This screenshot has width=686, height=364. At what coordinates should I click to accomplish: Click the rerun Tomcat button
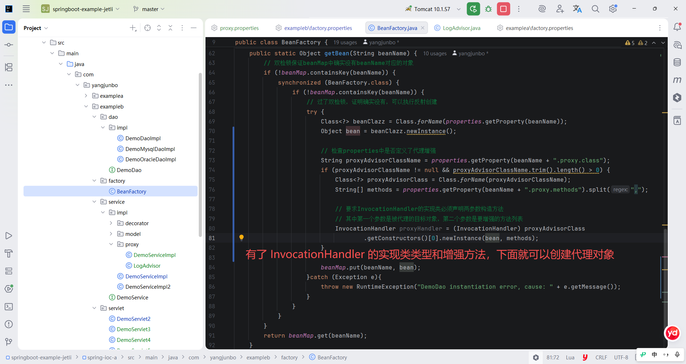tap(473, 9)
